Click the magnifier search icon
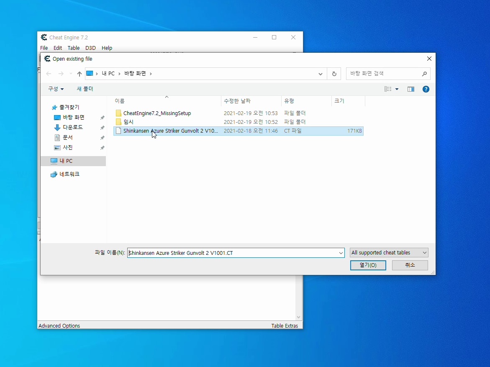 pos(424,74)
